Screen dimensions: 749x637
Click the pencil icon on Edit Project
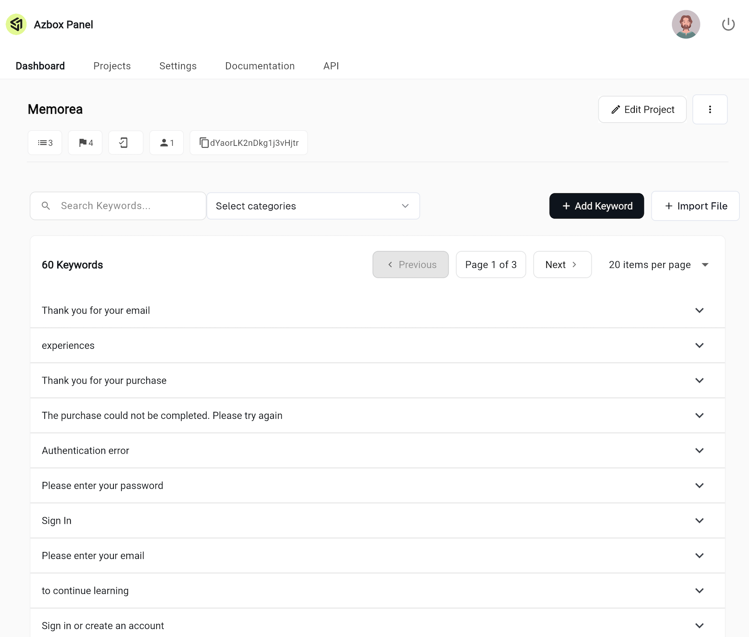615,109
